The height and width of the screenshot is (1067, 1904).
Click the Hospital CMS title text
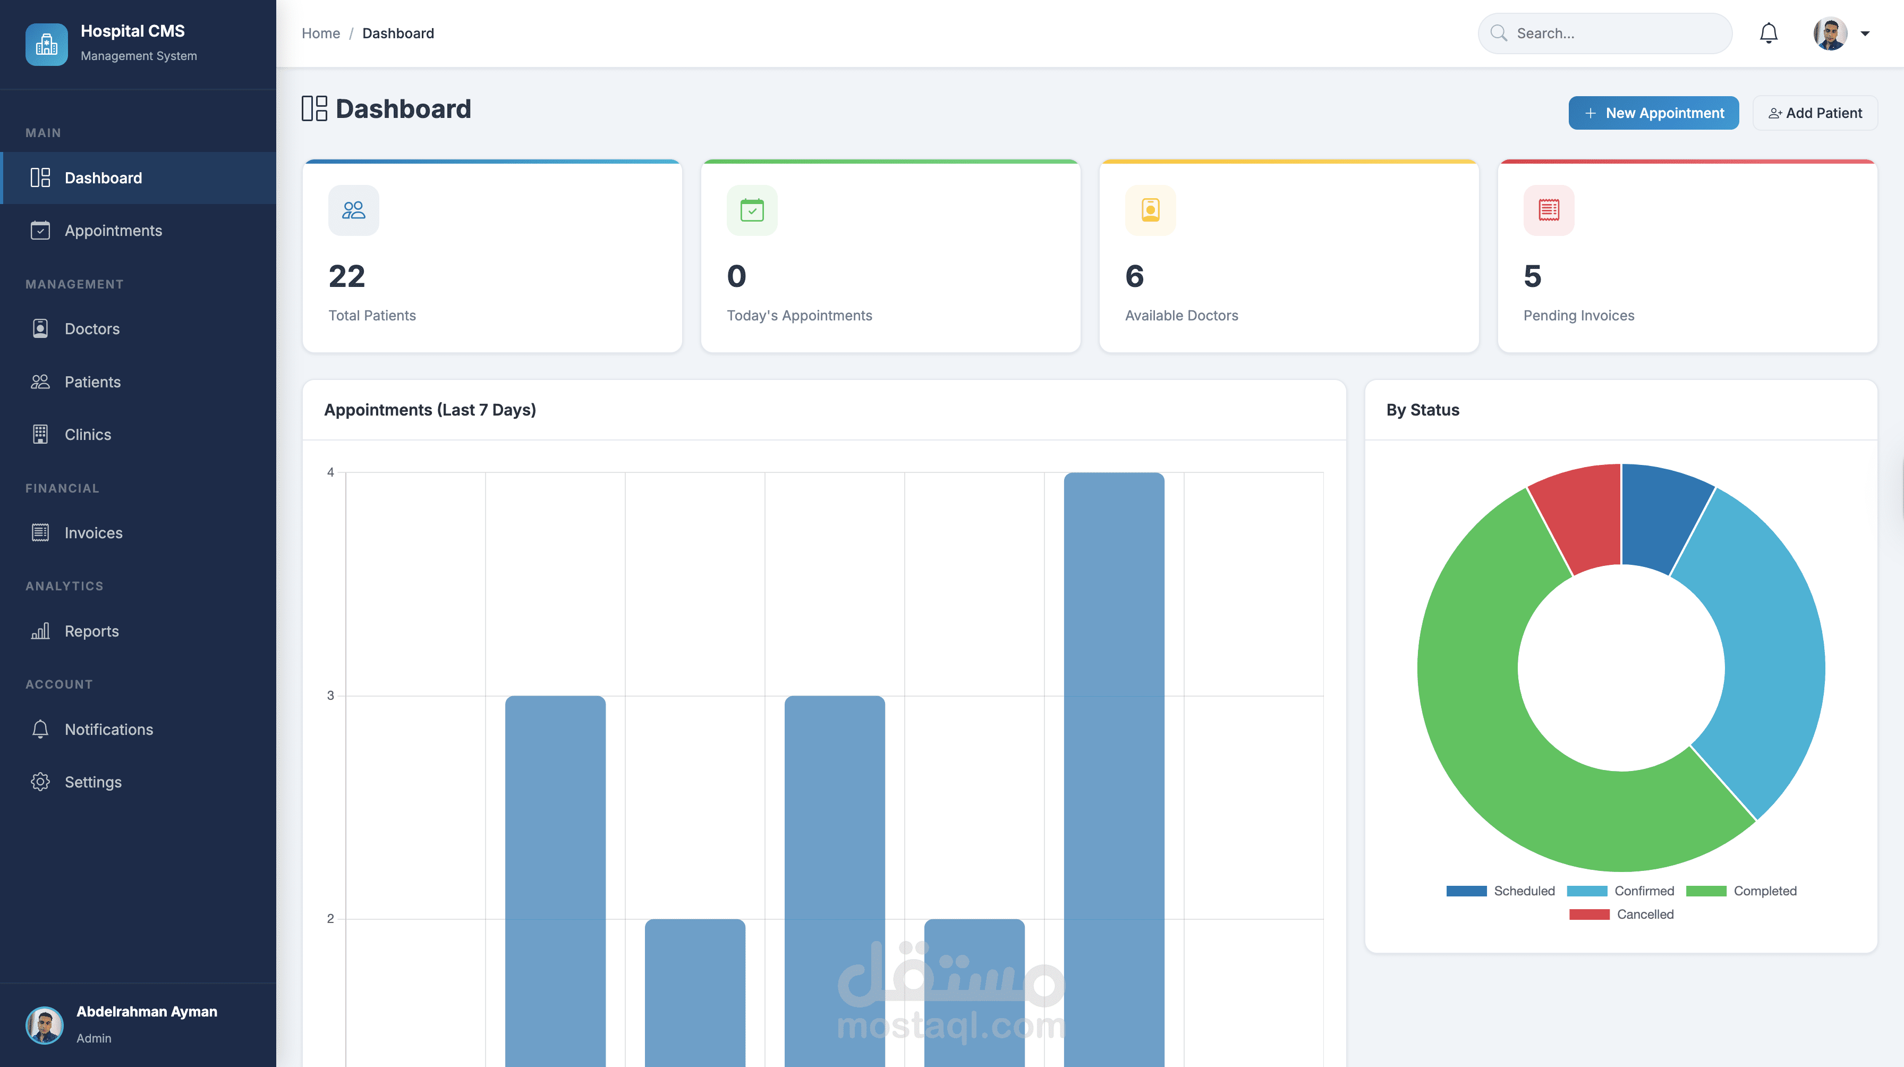pyautogui.click(x=132, y=31)
